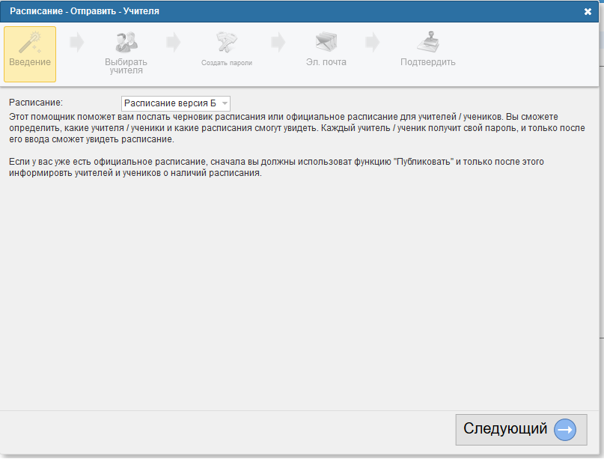Click the arrow just before the Подтвердить step
The image size is (604, 459).
(x=373, y=43)
